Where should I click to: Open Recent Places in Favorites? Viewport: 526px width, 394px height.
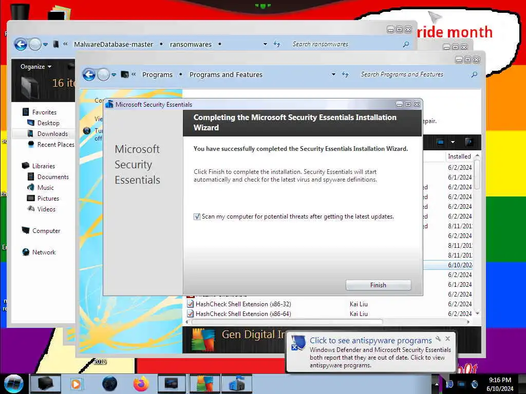pyautogui.click(x=55, y=144)
